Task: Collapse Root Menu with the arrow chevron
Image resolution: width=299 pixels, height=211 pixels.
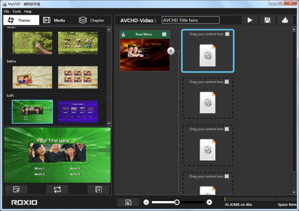Action: coord(171,51)
